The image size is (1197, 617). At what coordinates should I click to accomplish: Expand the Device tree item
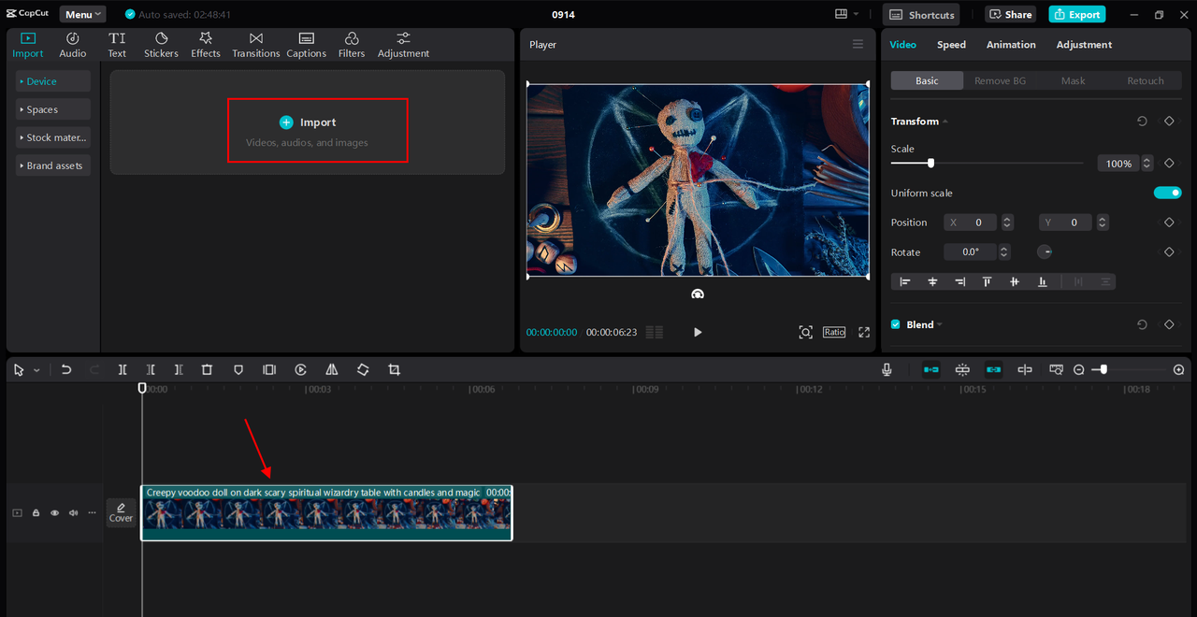[53, 81]
